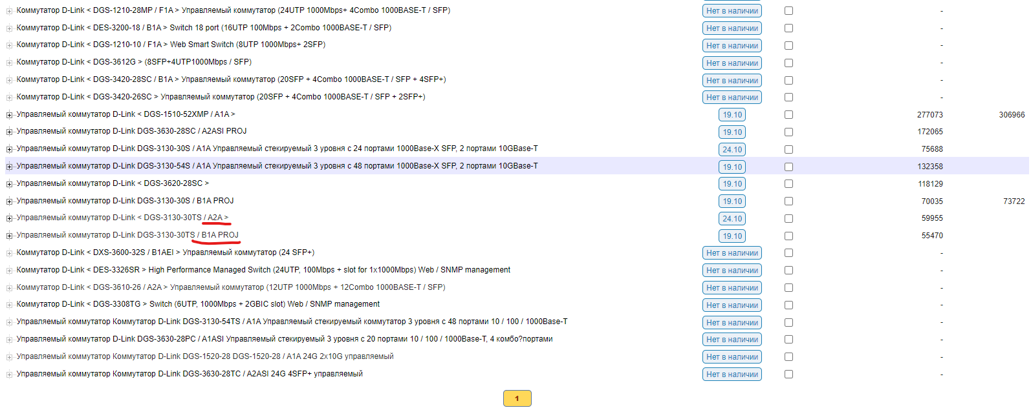This screenshot has height=410, width=1031.
Task: Click price 172065 for DGS-3630-28SC
Action: [930, 132]
